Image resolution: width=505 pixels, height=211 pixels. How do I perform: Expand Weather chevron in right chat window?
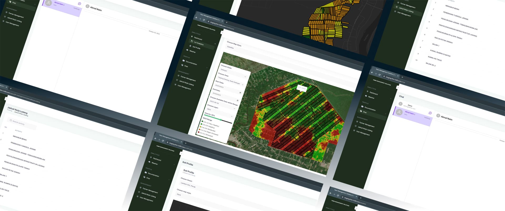tap(391, 99)
